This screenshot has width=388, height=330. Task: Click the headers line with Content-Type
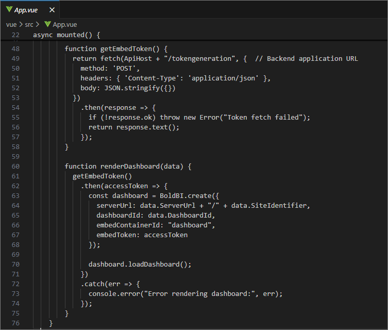(175, 78)
